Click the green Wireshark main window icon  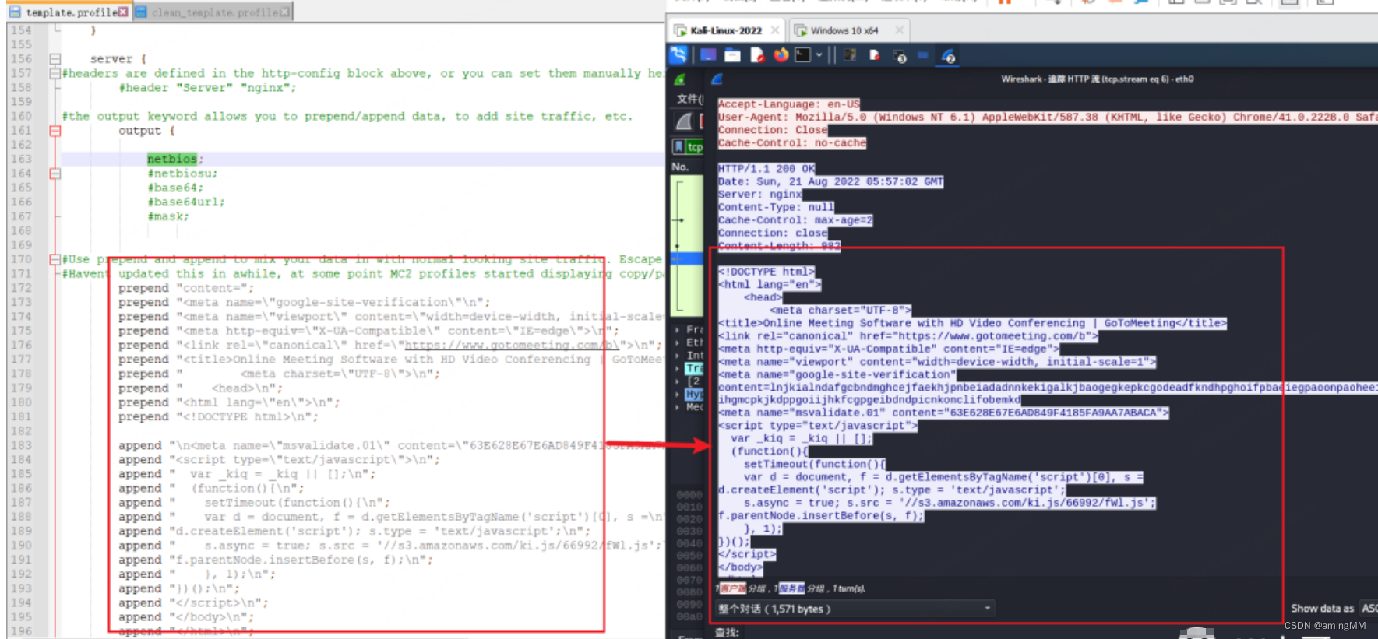click(679, 79)
